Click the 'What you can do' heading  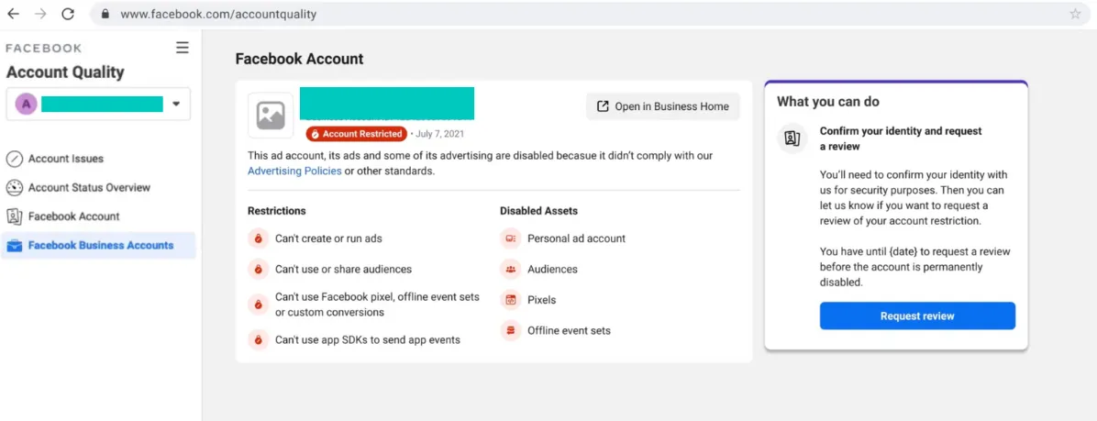(828, 102)
